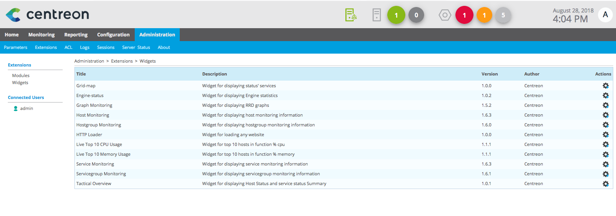Viewport: 616px width, 216px height.
Task: Click Extensions link in breadcrumb
Action: [x=122, y=61]
